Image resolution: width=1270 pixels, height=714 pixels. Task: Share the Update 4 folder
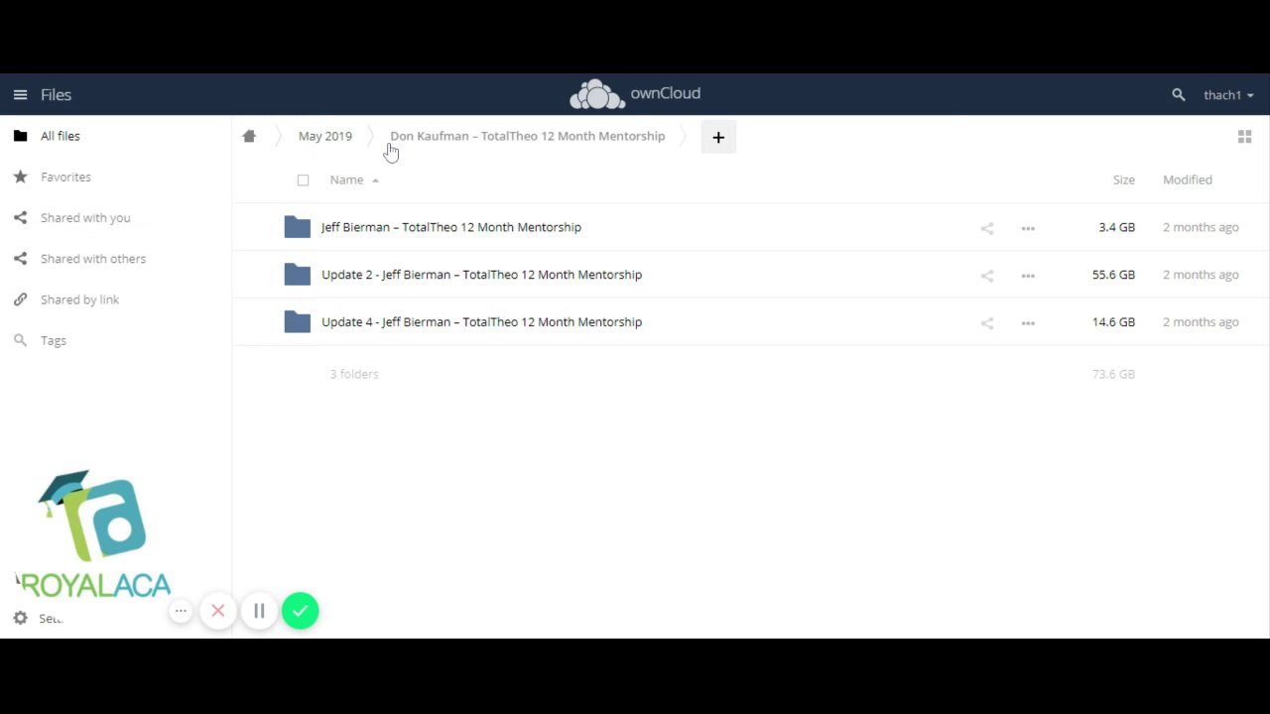pyautogui.click(x=987, y=323)
